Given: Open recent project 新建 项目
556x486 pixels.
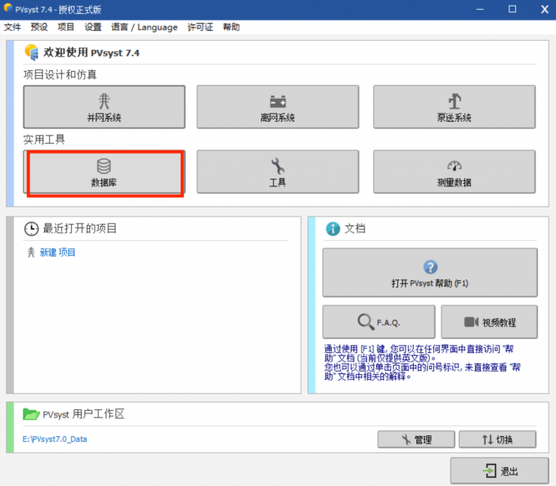Looking at the screenshot, I should tap(57, 252).
